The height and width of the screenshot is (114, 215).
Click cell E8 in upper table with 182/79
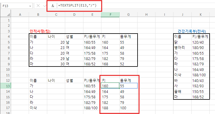point(92,58)
